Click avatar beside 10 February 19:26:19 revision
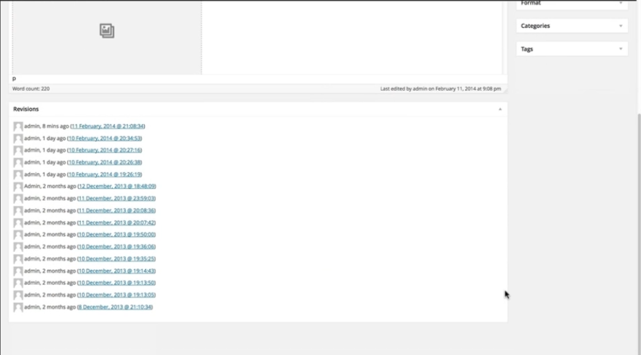 18,174
